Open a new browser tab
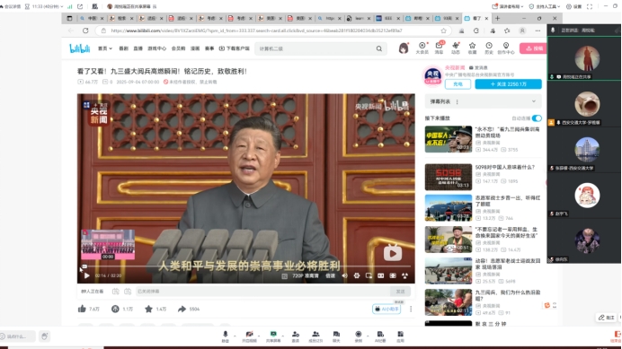This screenshot has height=349, width=622. tap(497, 18)
